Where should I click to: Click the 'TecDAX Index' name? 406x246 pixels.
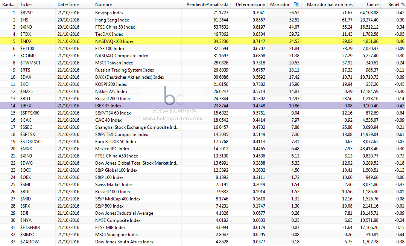(x=109, y=34)
